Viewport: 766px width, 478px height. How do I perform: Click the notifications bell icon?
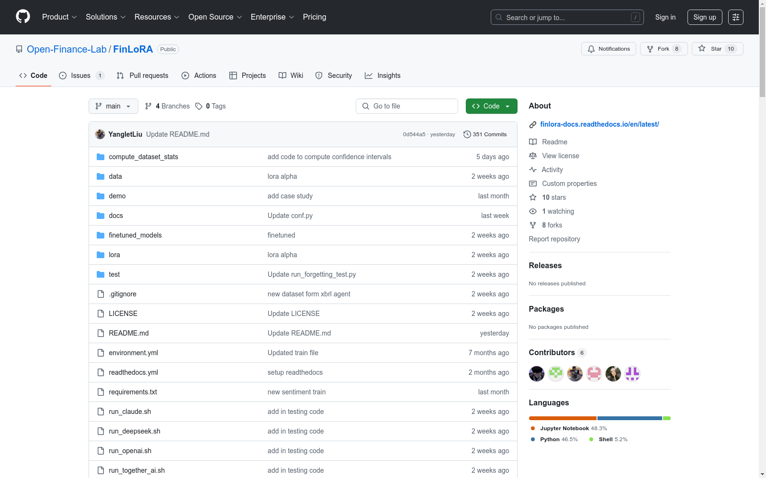pos(591,49)
